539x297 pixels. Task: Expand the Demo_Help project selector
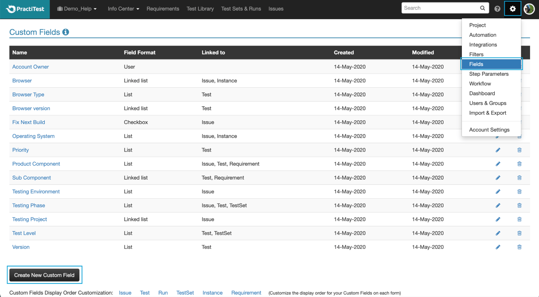77,8
